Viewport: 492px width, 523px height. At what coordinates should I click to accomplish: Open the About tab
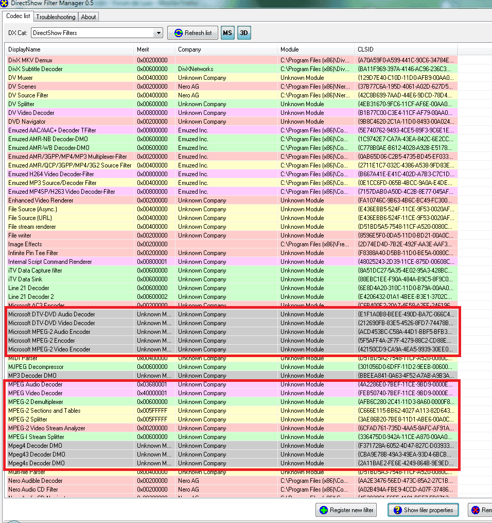[x=89, y=16]
